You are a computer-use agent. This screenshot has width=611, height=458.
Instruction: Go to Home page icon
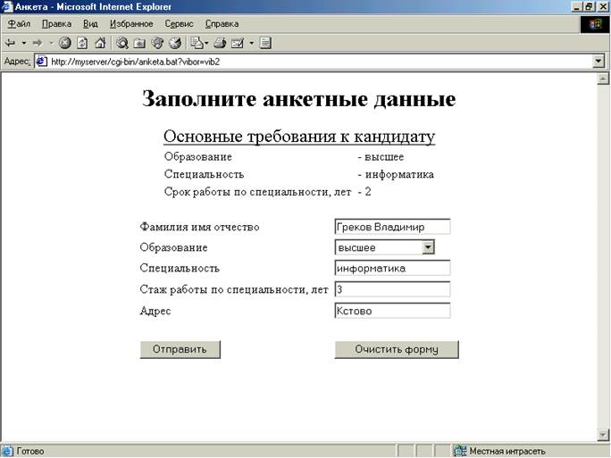point(99,43)
